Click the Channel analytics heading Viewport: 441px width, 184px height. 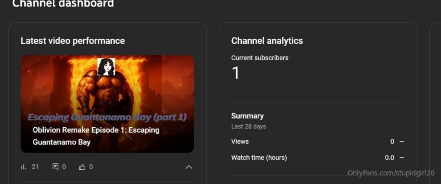point(267,41)
